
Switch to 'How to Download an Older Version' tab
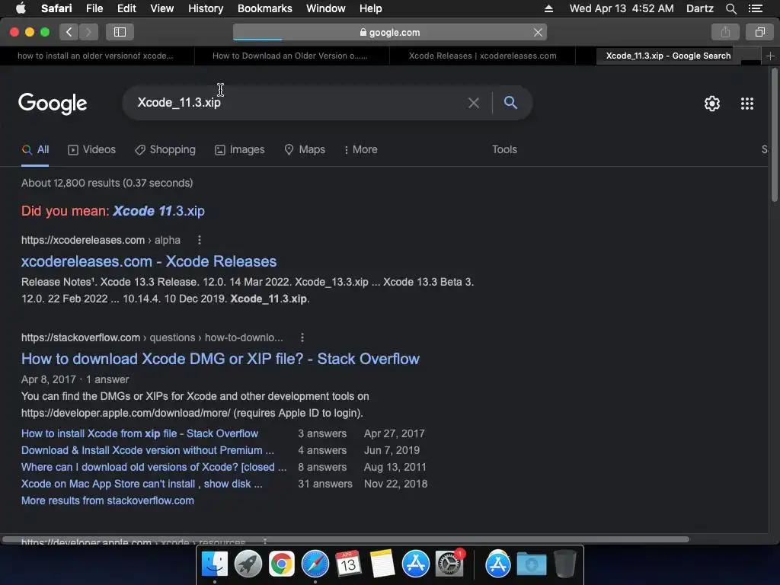click(290, 56)
